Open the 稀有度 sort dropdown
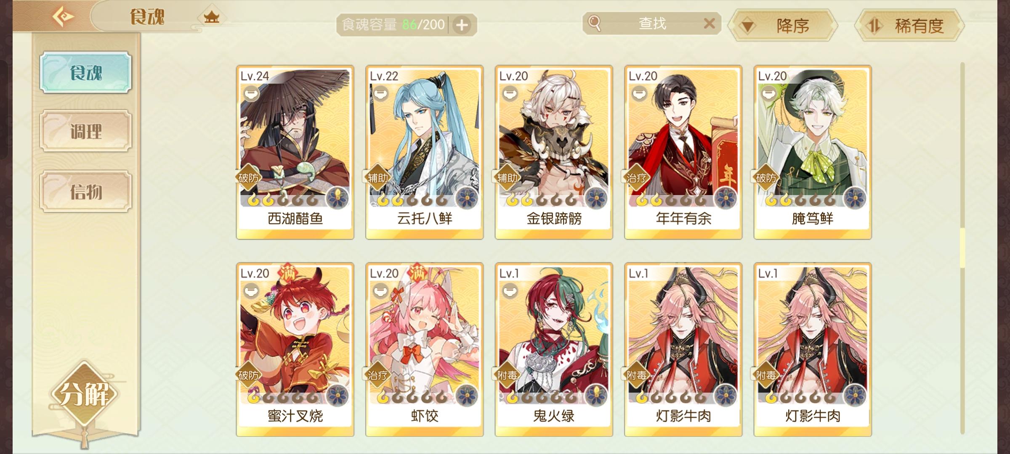1010x454 pixels. coord(909,26)
